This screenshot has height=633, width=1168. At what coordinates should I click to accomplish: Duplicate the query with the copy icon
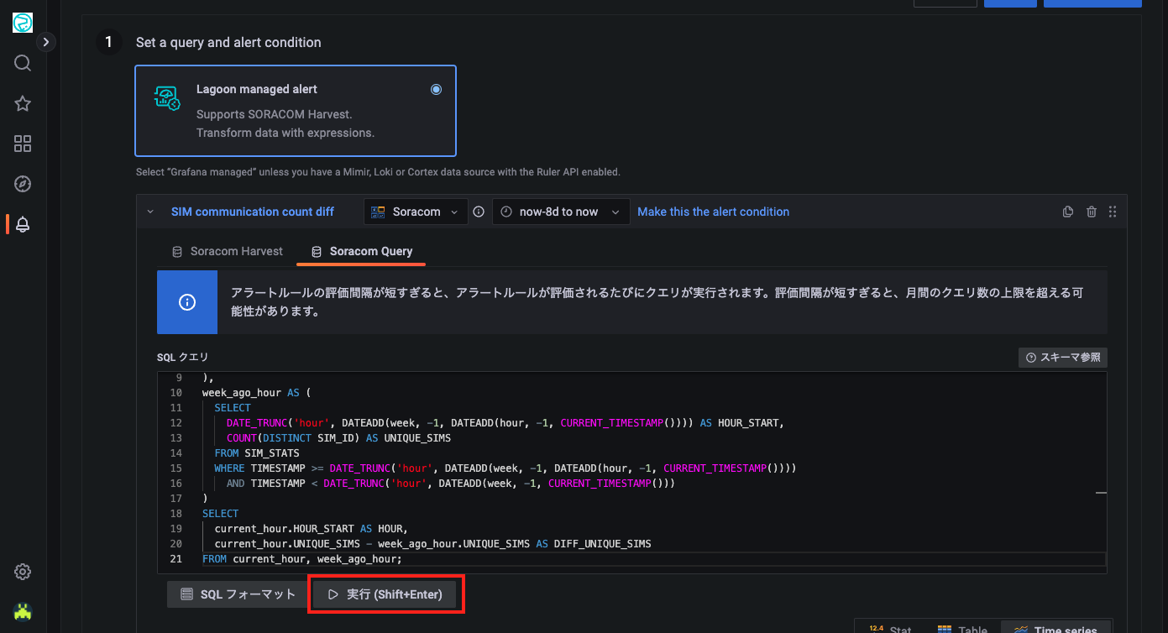(x=1068, y=212)
